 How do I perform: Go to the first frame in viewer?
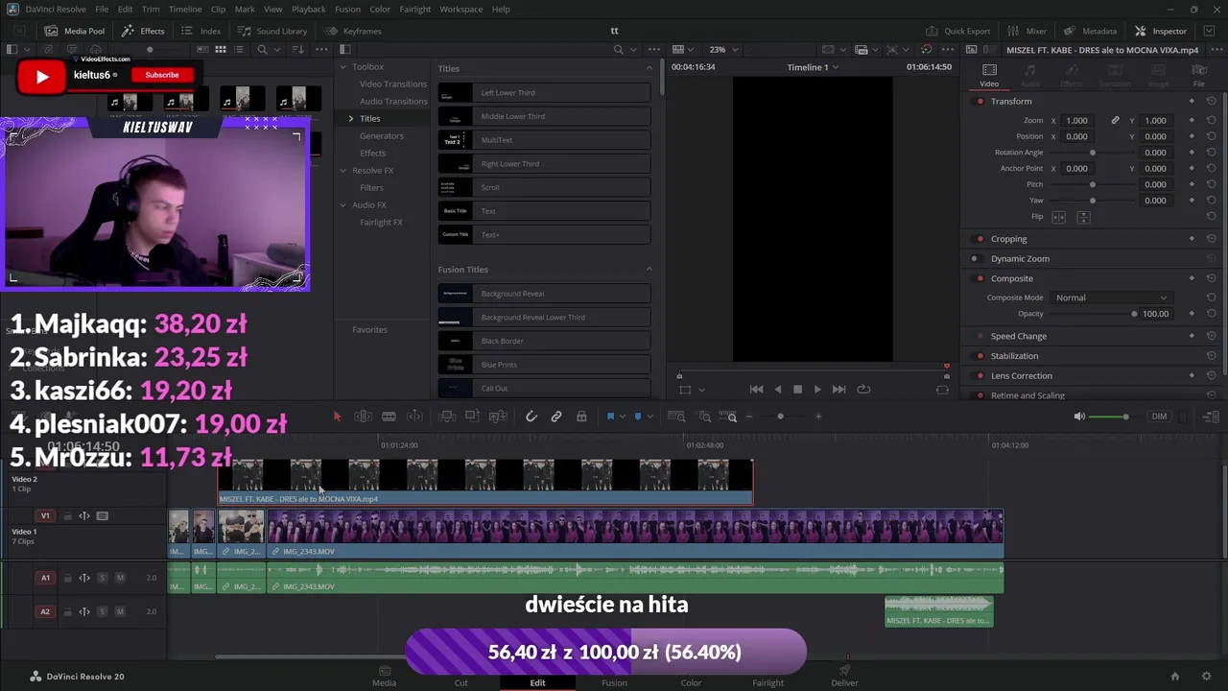[756, 389]
